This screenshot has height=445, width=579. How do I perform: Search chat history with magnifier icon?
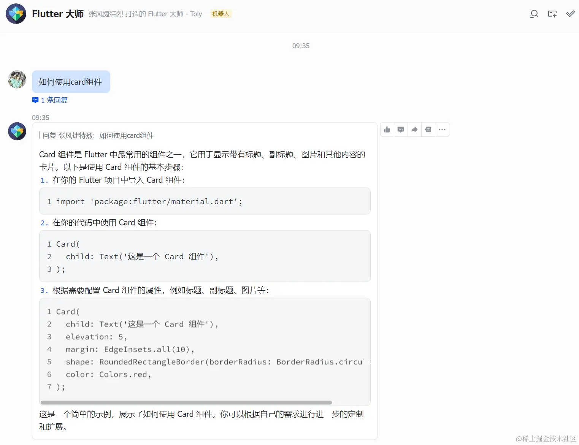534,14
